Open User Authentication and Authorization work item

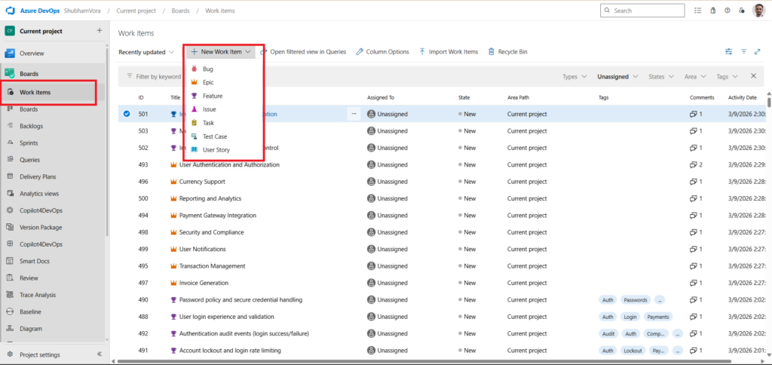(229, 164)
